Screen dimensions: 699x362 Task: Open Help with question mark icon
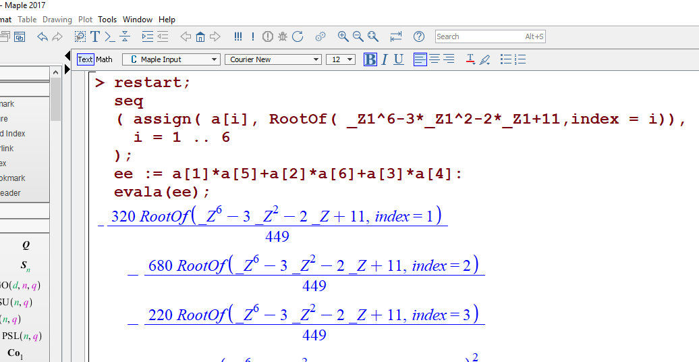[418, 36]
